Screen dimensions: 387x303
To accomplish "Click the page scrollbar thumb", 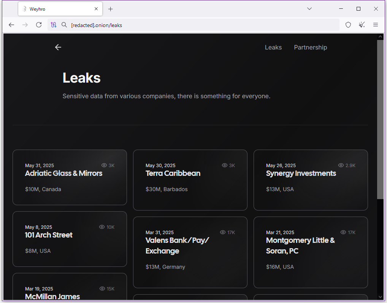I will (x=380, y=119).
